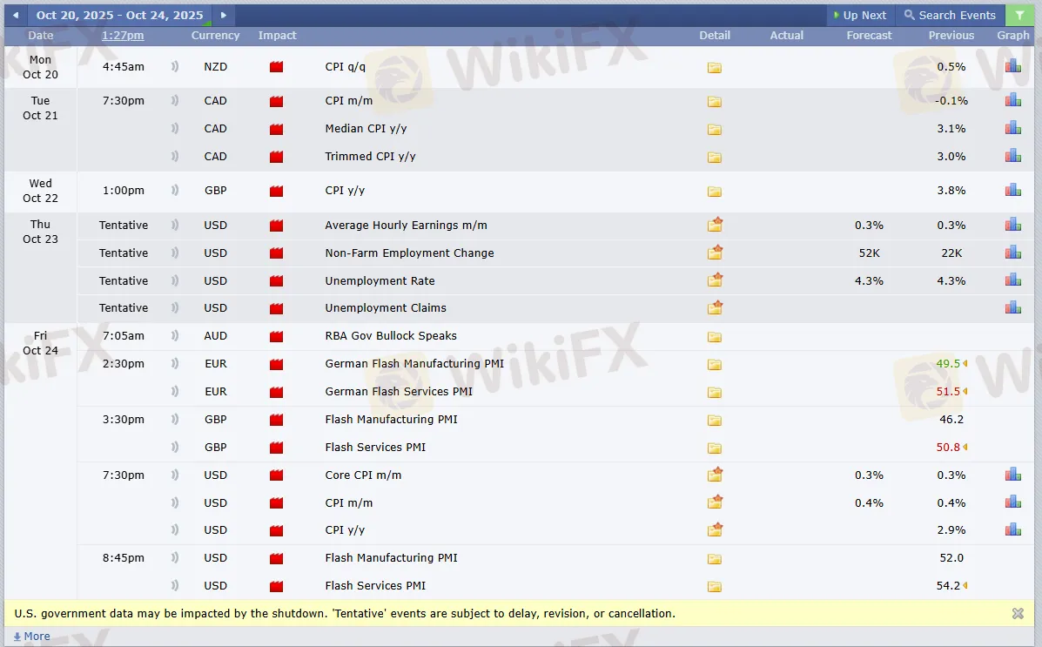Open detail folder for NZD CPI q/q

[714, 68]
